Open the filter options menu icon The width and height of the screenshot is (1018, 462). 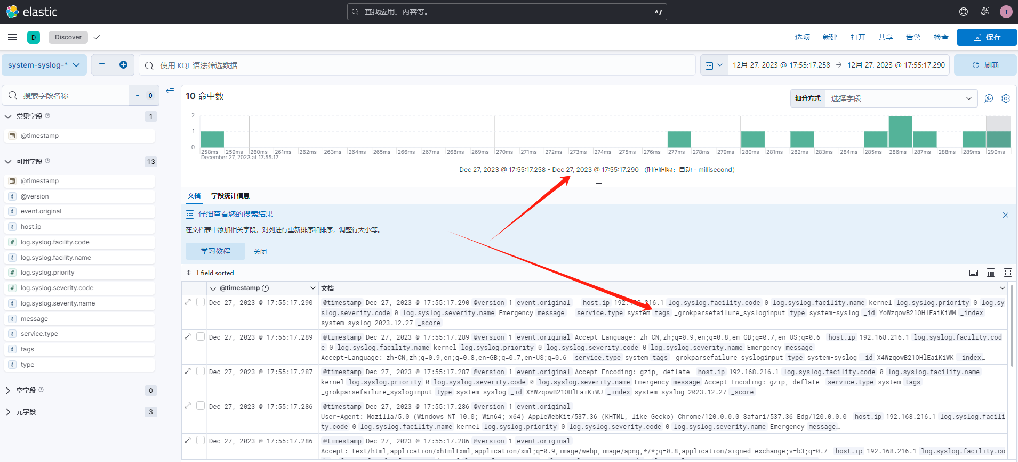pyautogui.click(x=102, y=65)
